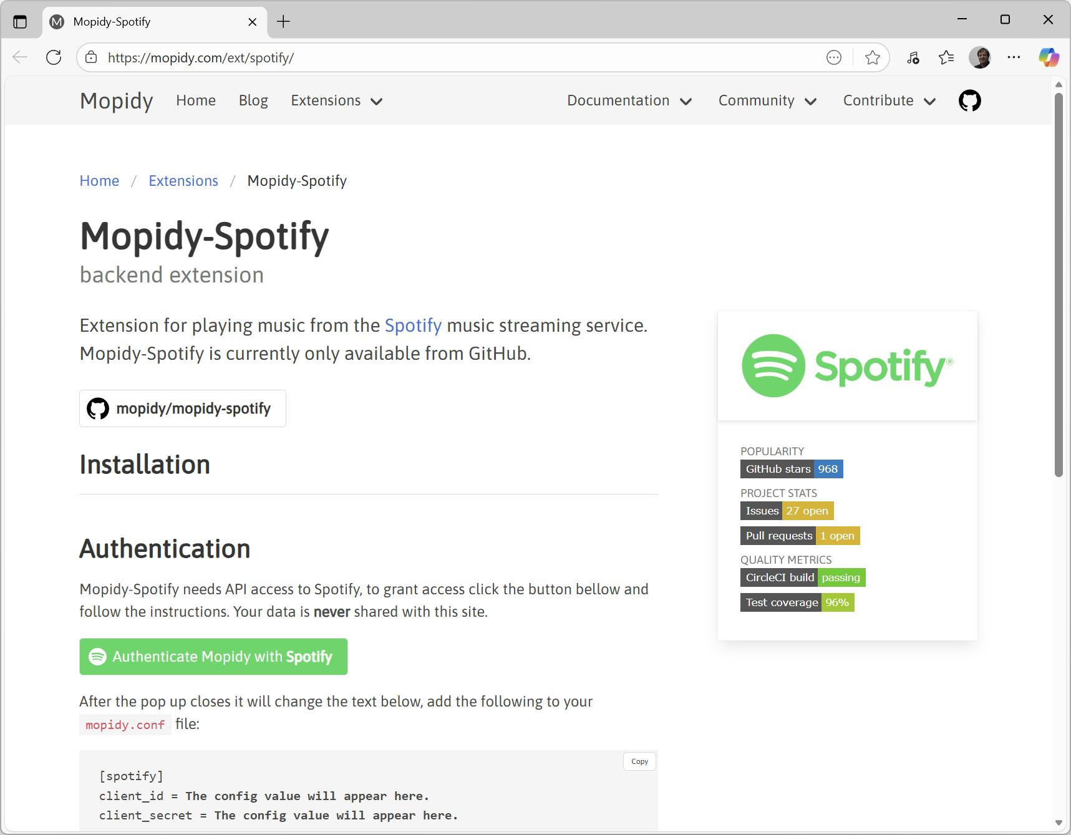Select the Mopidy-Spotify browser tab
This screenshot has height=835, width=1071.
(x=150, y=22)
